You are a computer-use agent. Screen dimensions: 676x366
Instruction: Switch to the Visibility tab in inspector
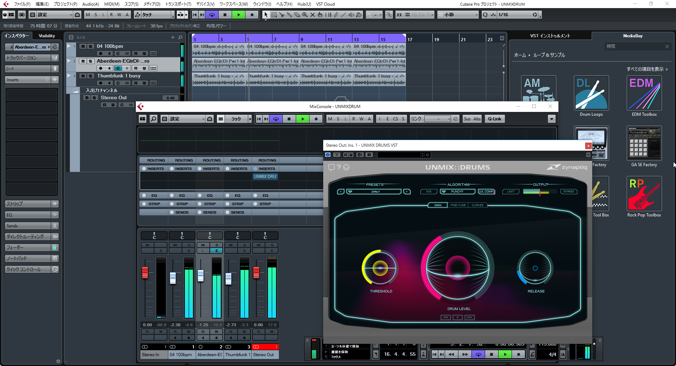point(47,36)
